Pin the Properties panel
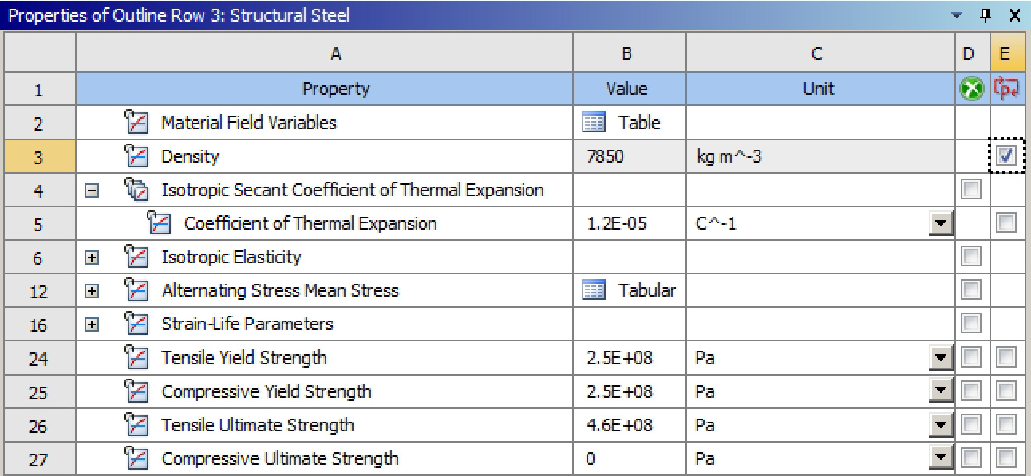Screen dimensions: 1031x476 [986, 15]
